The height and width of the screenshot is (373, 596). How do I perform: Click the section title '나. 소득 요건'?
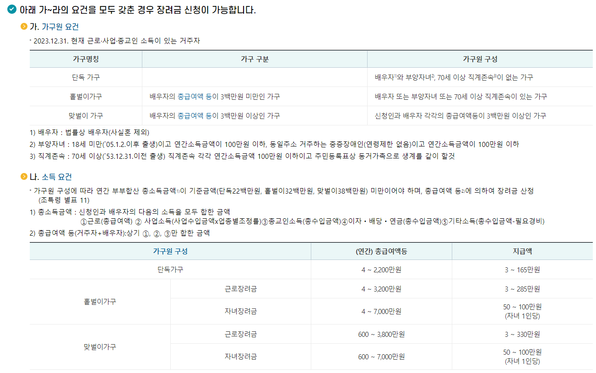coord(51,177)
